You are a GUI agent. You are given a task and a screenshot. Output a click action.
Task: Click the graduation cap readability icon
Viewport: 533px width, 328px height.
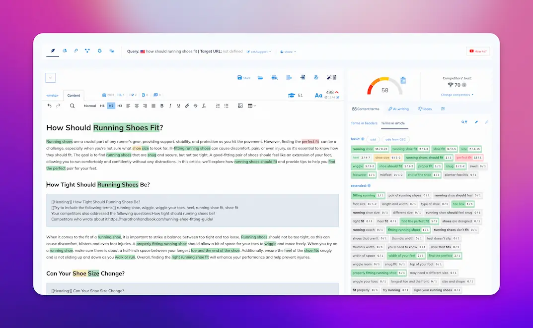pos(292,96)
